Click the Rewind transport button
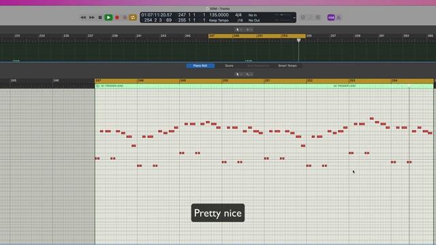 [x=83, y=18]
